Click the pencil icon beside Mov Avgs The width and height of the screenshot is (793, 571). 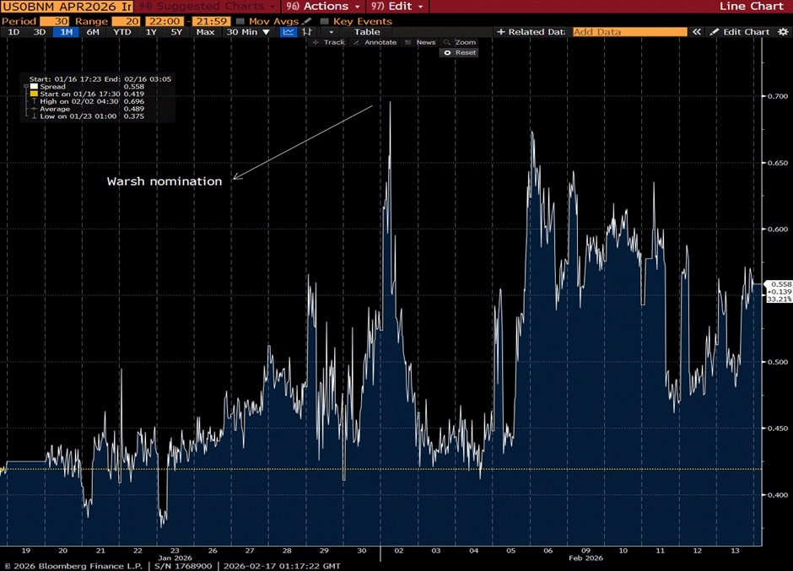(x=308, y=21)
